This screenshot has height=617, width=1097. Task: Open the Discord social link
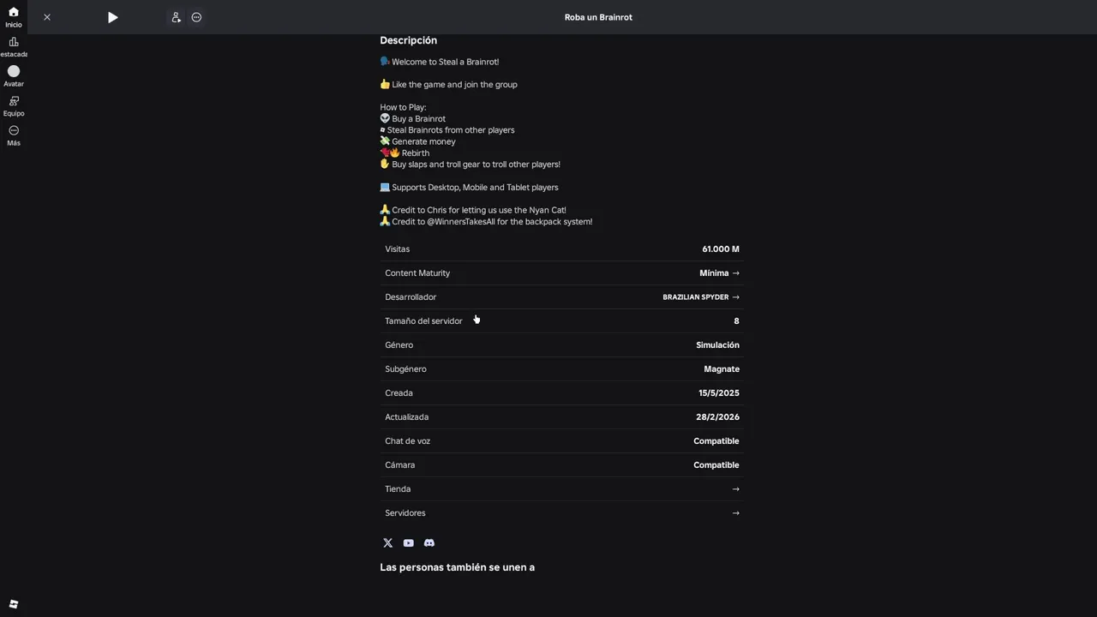pyautogui.click(x=429, y=543)
